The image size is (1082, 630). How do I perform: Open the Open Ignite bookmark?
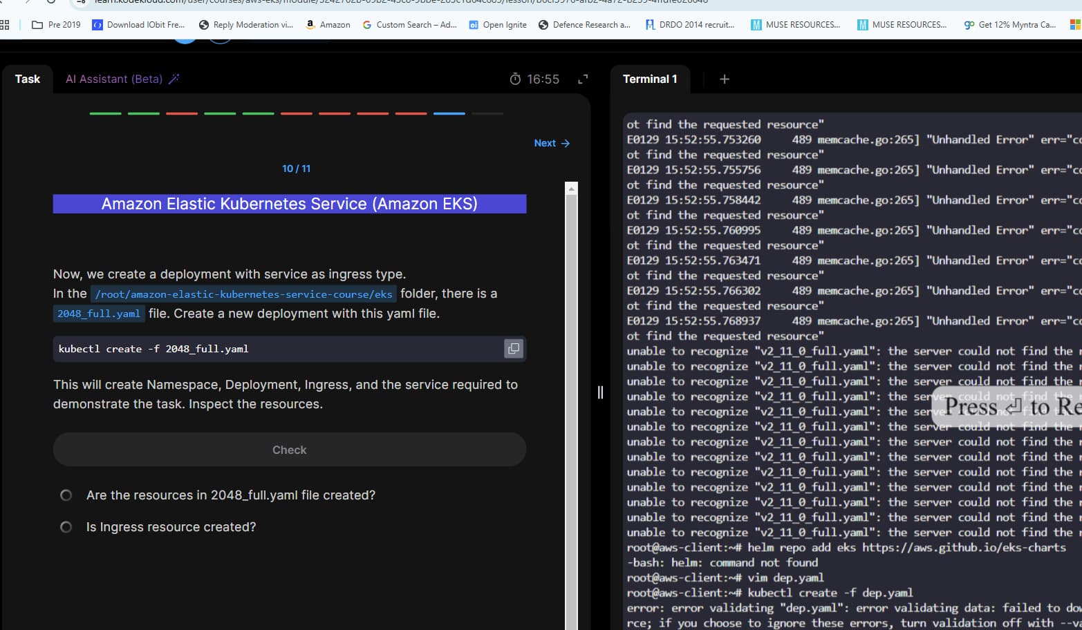point(498,25)
